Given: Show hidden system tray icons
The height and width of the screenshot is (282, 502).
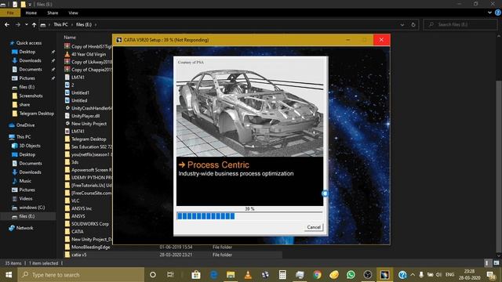Looking at the screenshot, I should 413,275.
